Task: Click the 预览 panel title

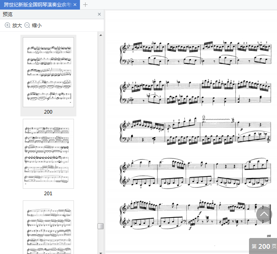Action: pyautogui.click(x=8, y=14)
